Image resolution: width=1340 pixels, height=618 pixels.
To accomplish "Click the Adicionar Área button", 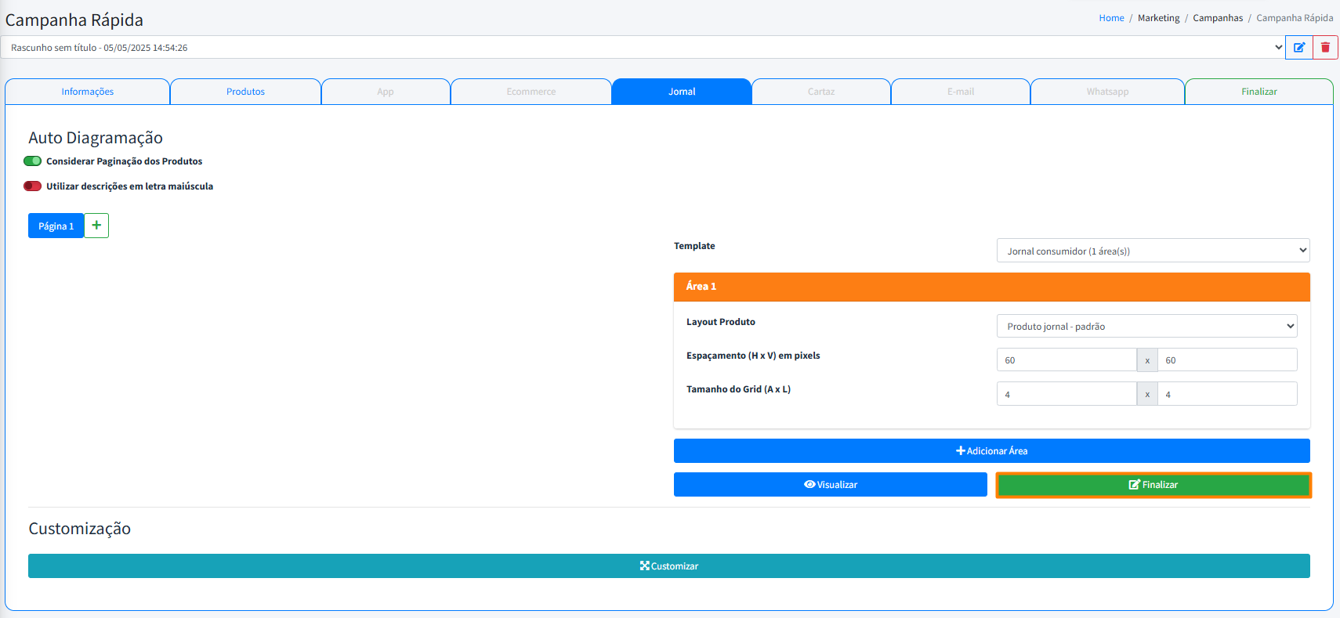I will coord(991,451).
